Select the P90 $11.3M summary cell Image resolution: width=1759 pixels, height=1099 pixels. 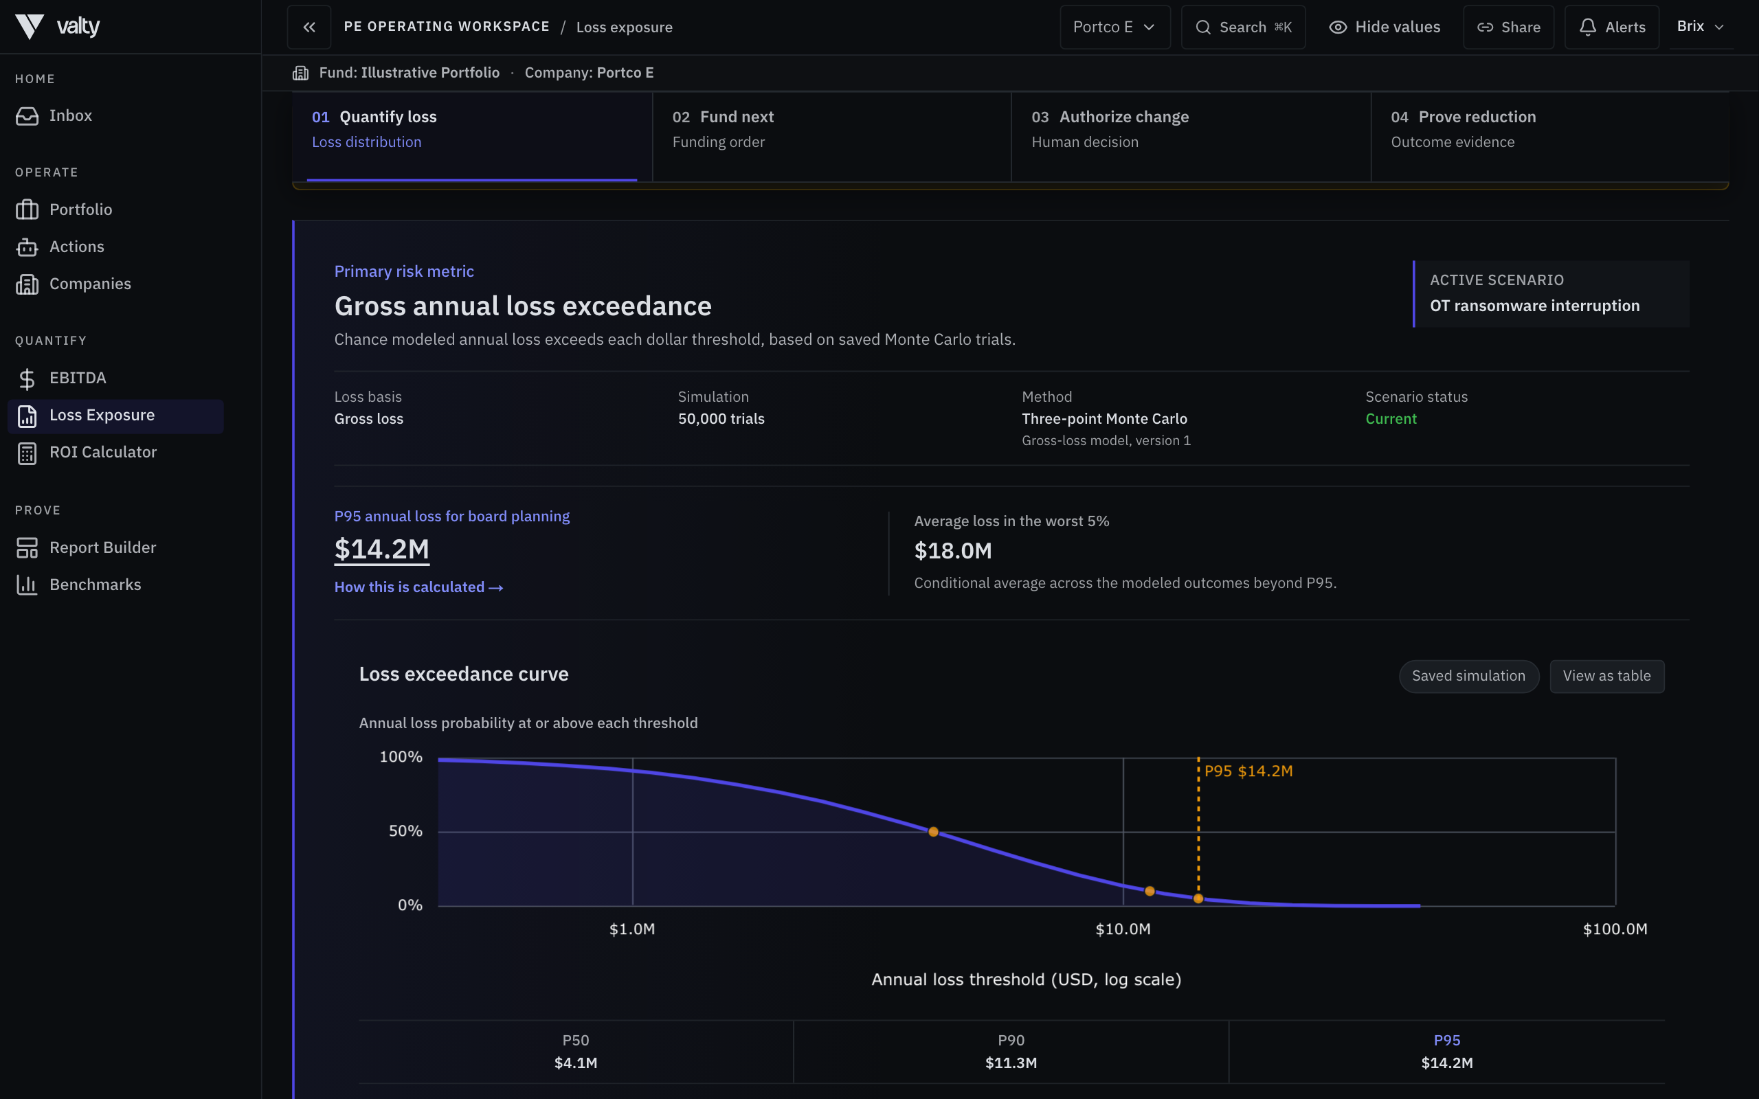pyautogui.click(x=1011, y=1052)
